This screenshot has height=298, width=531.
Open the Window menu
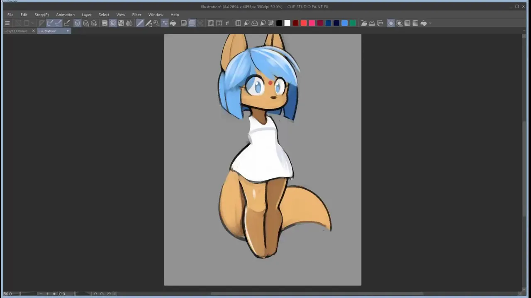(x=156, y=14)
